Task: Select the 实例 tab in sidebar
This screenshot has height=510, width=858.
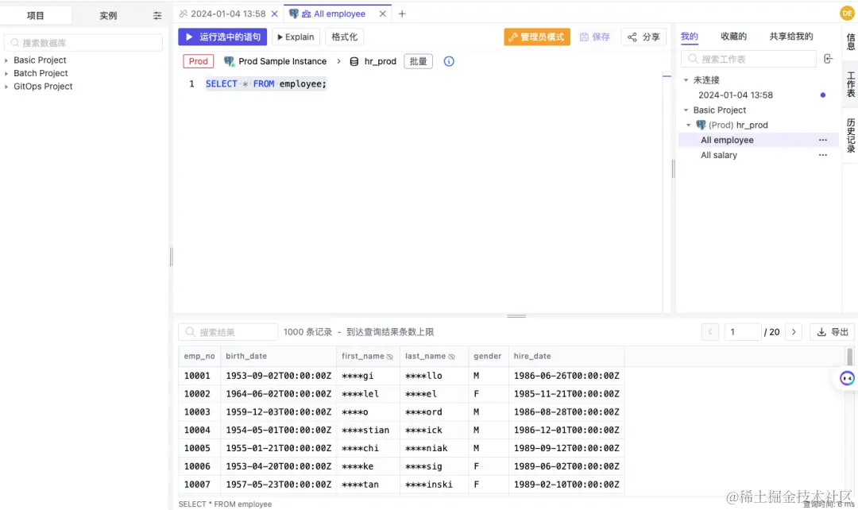Action: pyautogui.click(x=108, y=15)
